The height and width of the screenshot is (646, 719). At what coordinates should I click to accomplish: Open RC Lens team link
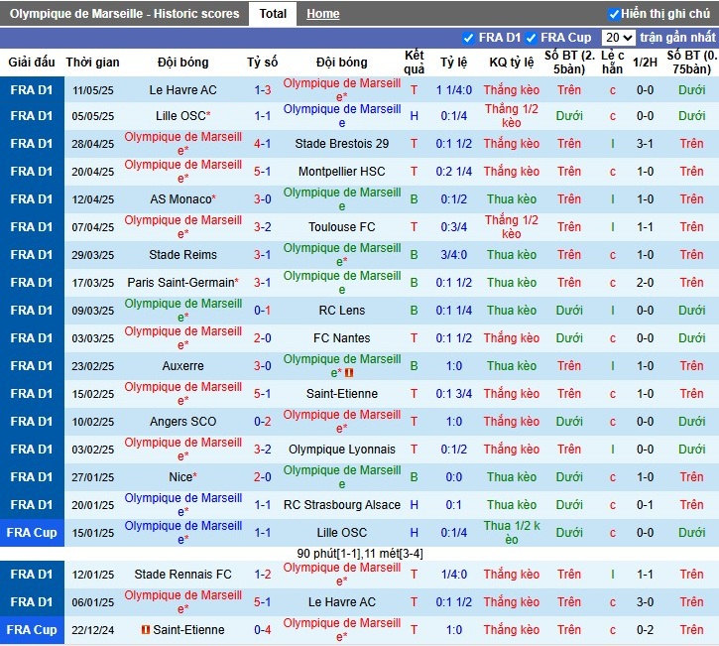click(x=341, y=311)
